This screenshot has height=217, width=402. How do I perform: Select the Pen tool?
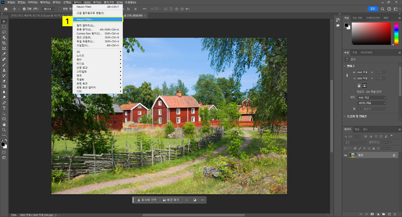4,103
